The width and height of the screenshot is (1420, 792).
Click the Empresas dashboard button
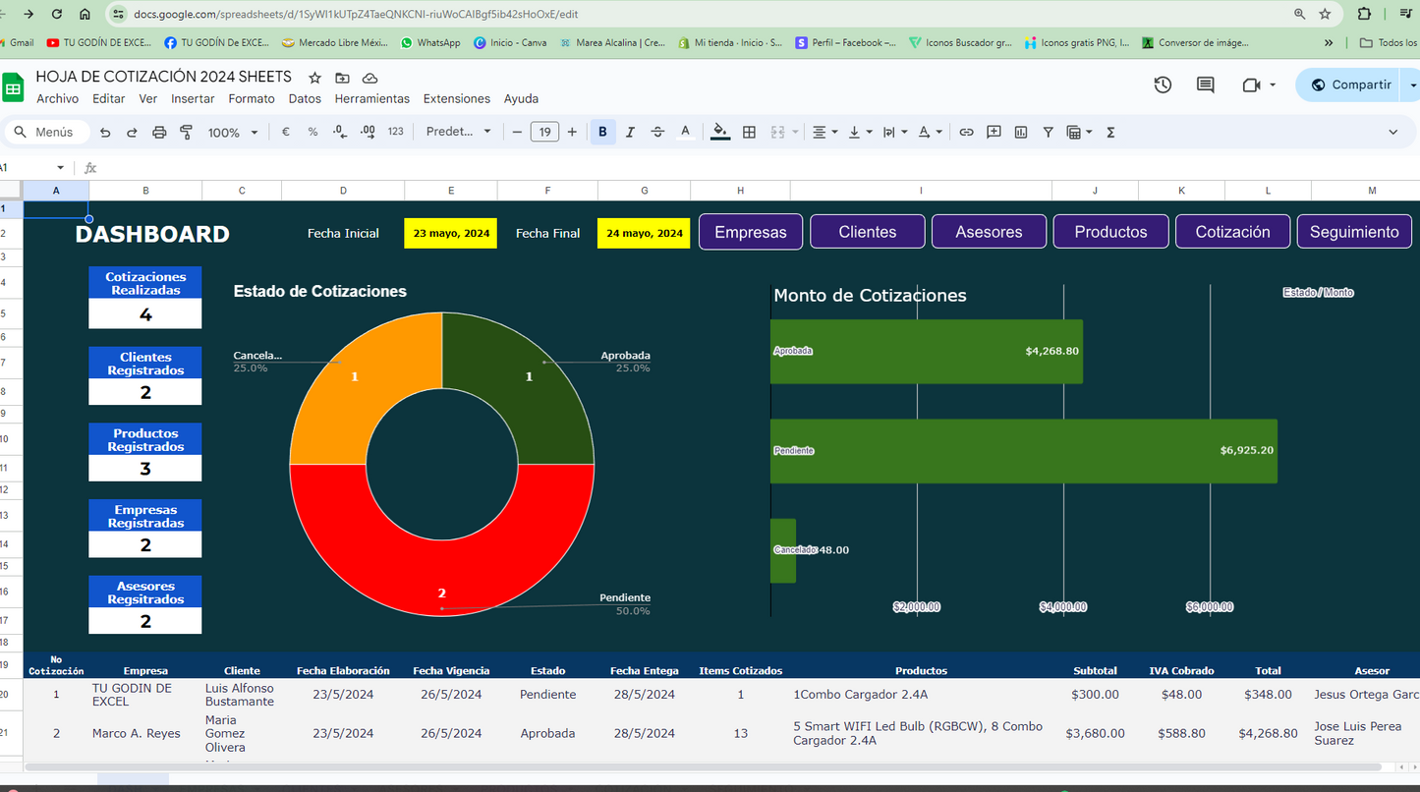[751, 232]
